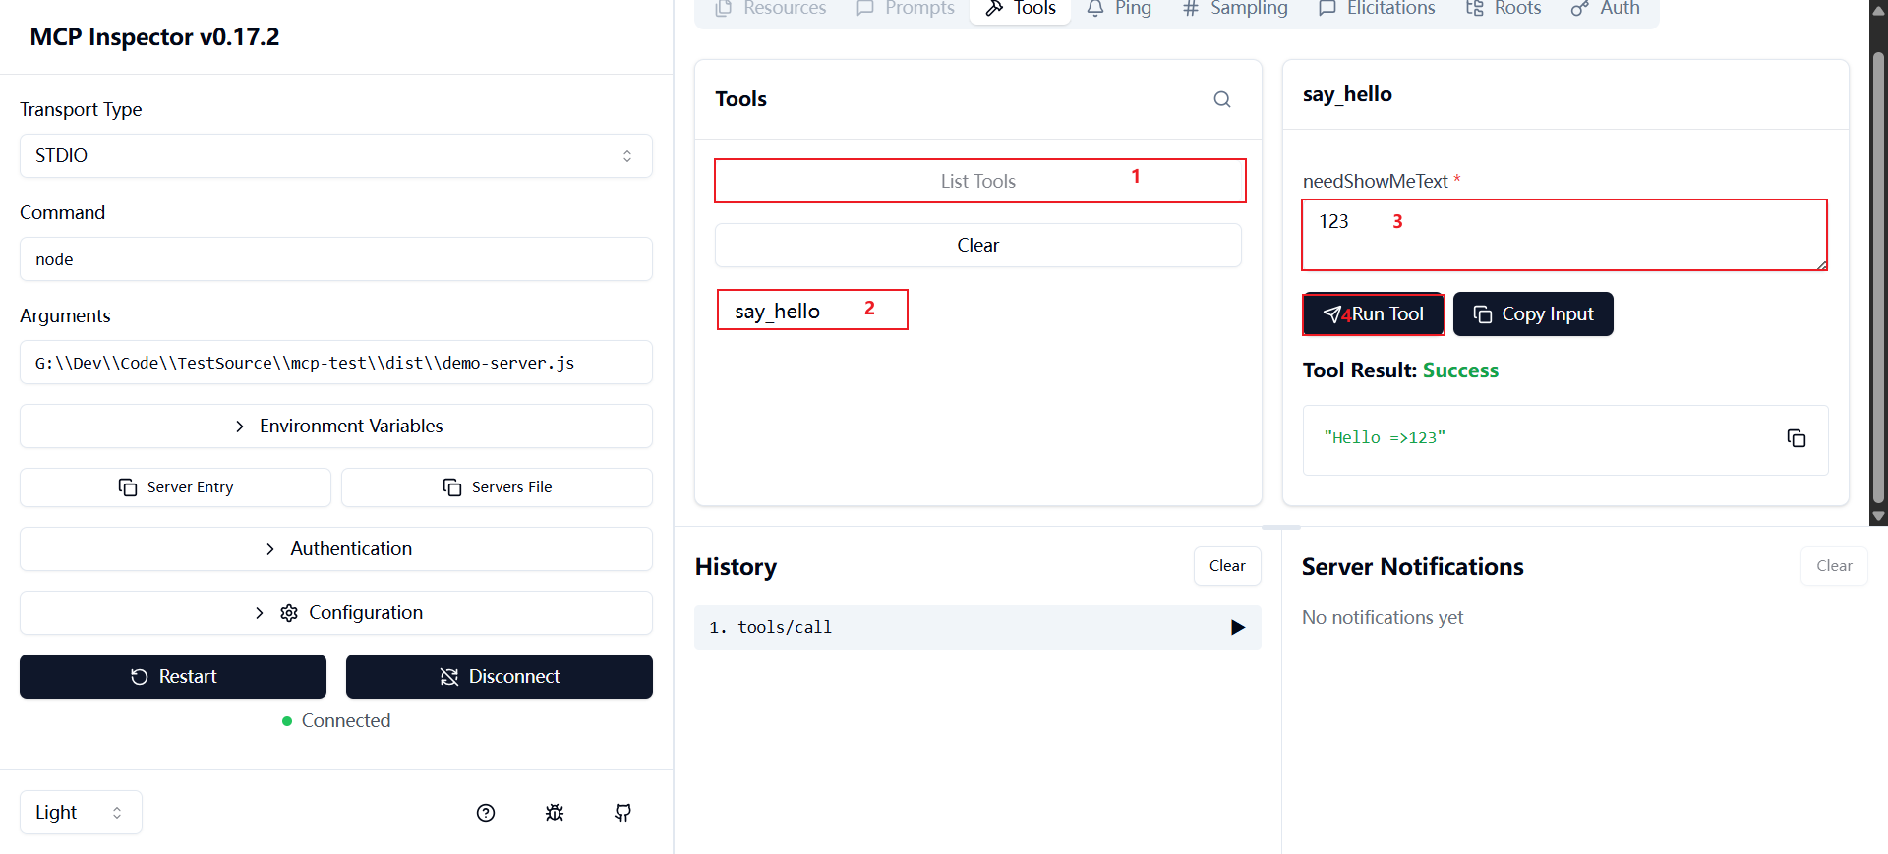The image size is (1888, 854).
Task: Copy Server Entry configuration
Action: click(x=175, y=487)
